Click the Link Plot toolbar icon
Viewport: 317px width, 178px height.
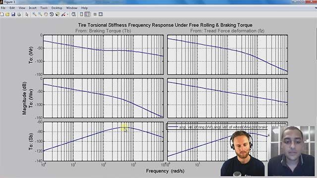pyautogui.click(x=74, y=14)
